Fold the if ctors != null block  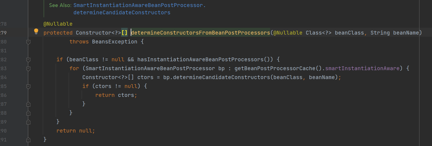click(x=28, y=86)
